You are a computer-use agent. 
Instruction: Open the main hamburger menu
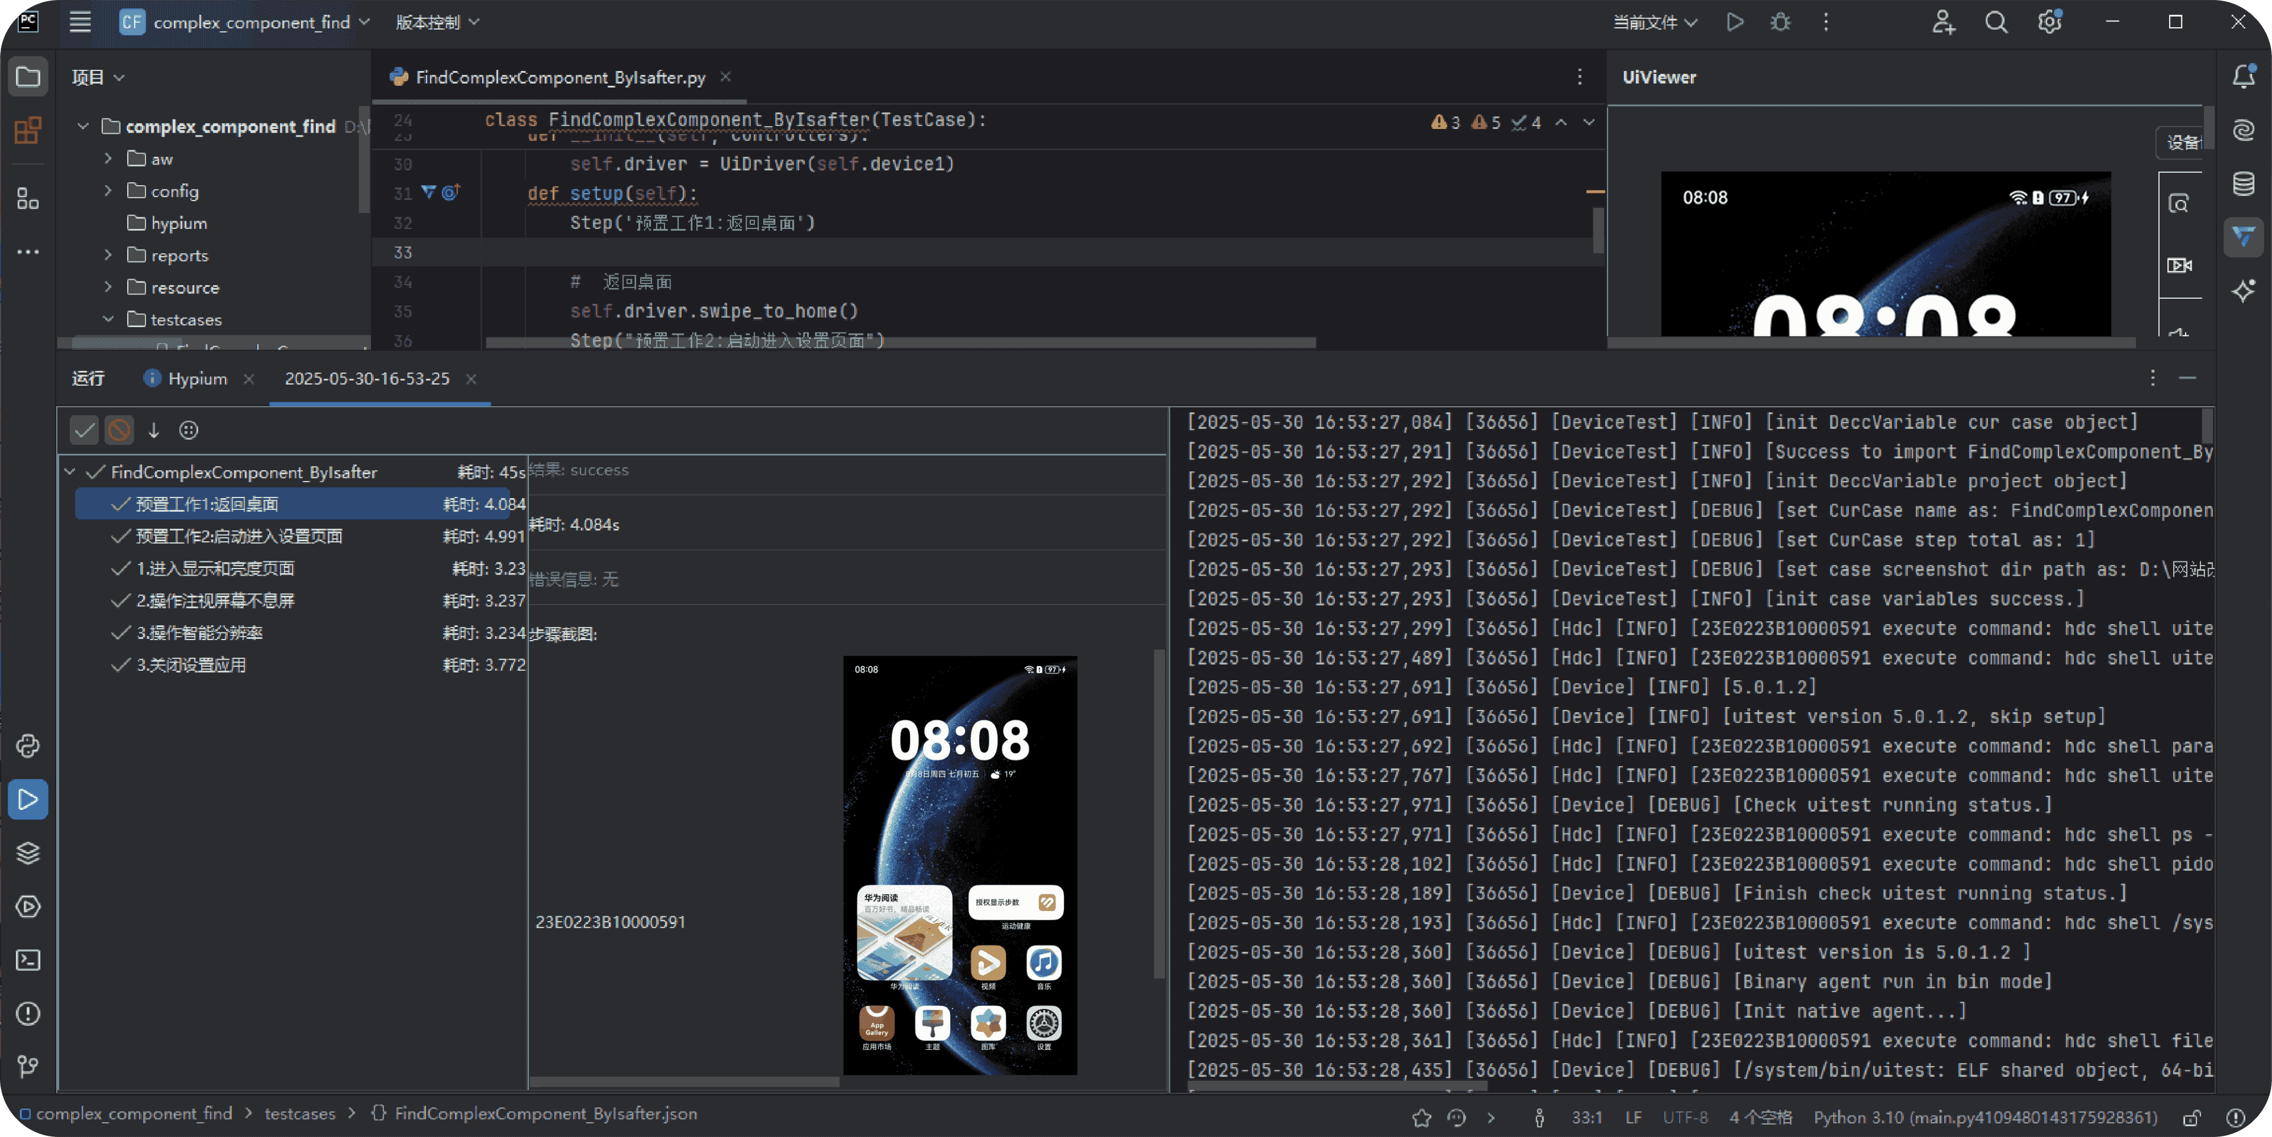[79, 22]
